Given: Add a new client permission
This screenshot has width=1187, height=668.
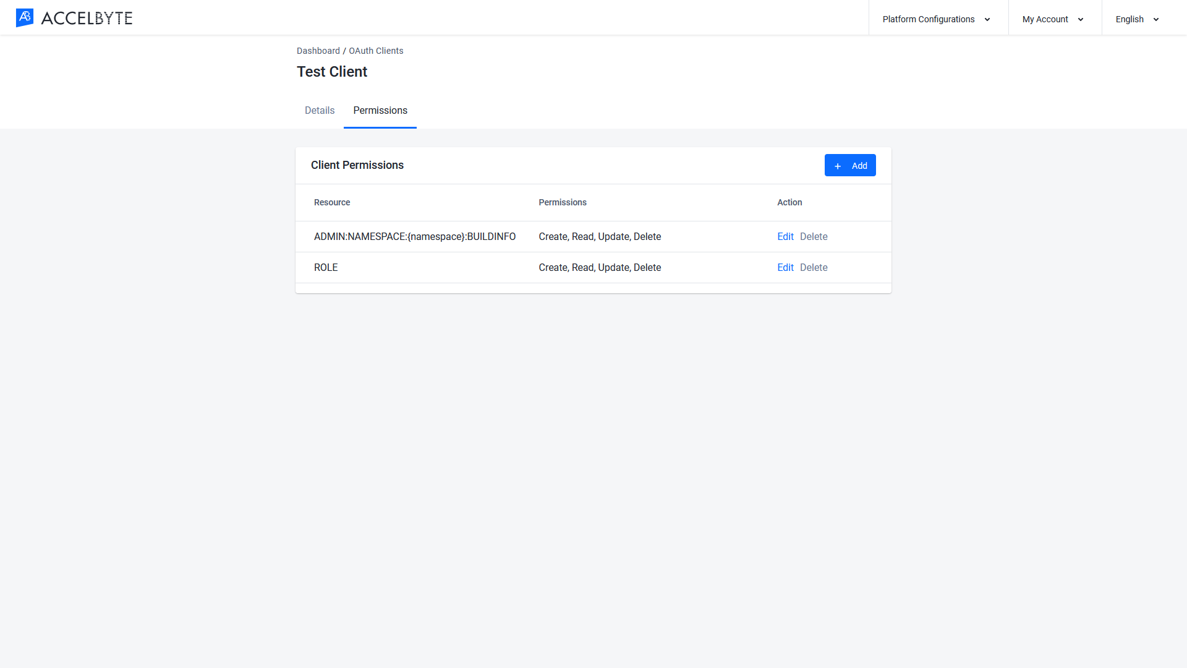Looking at the screenshot, I should click(x=850, y=165).
